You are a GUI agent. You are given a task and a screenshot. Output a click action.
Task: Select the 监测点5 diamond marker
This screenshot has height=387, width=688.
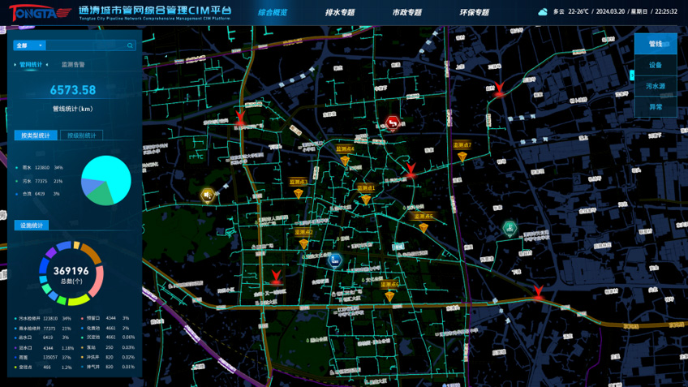(424, 227)
